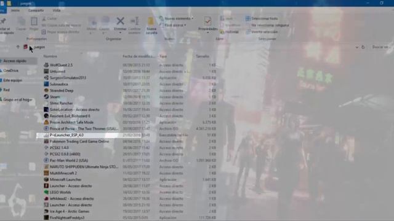Click the Minecraft Launcher icon
Viewport: 394px width, 221px height.
46,179
